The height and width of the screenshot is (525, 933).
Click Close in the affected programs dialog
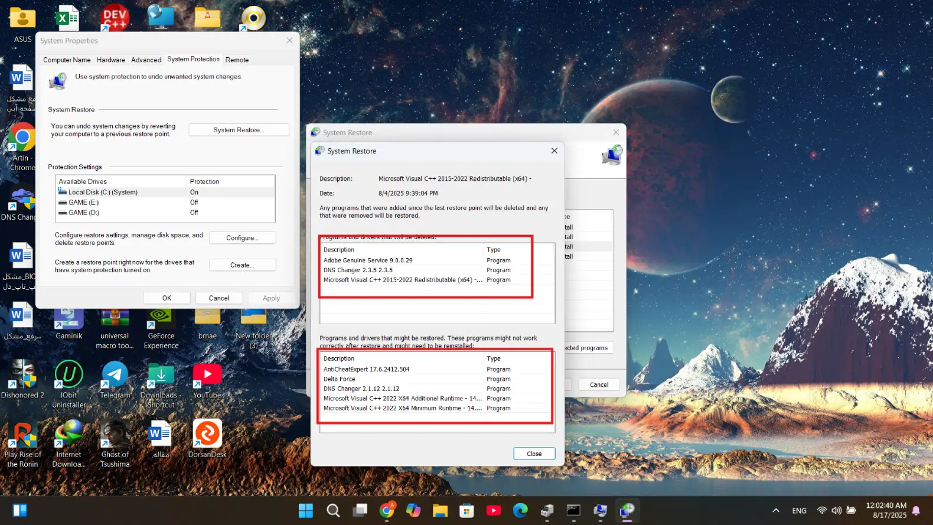coord(534,454)
